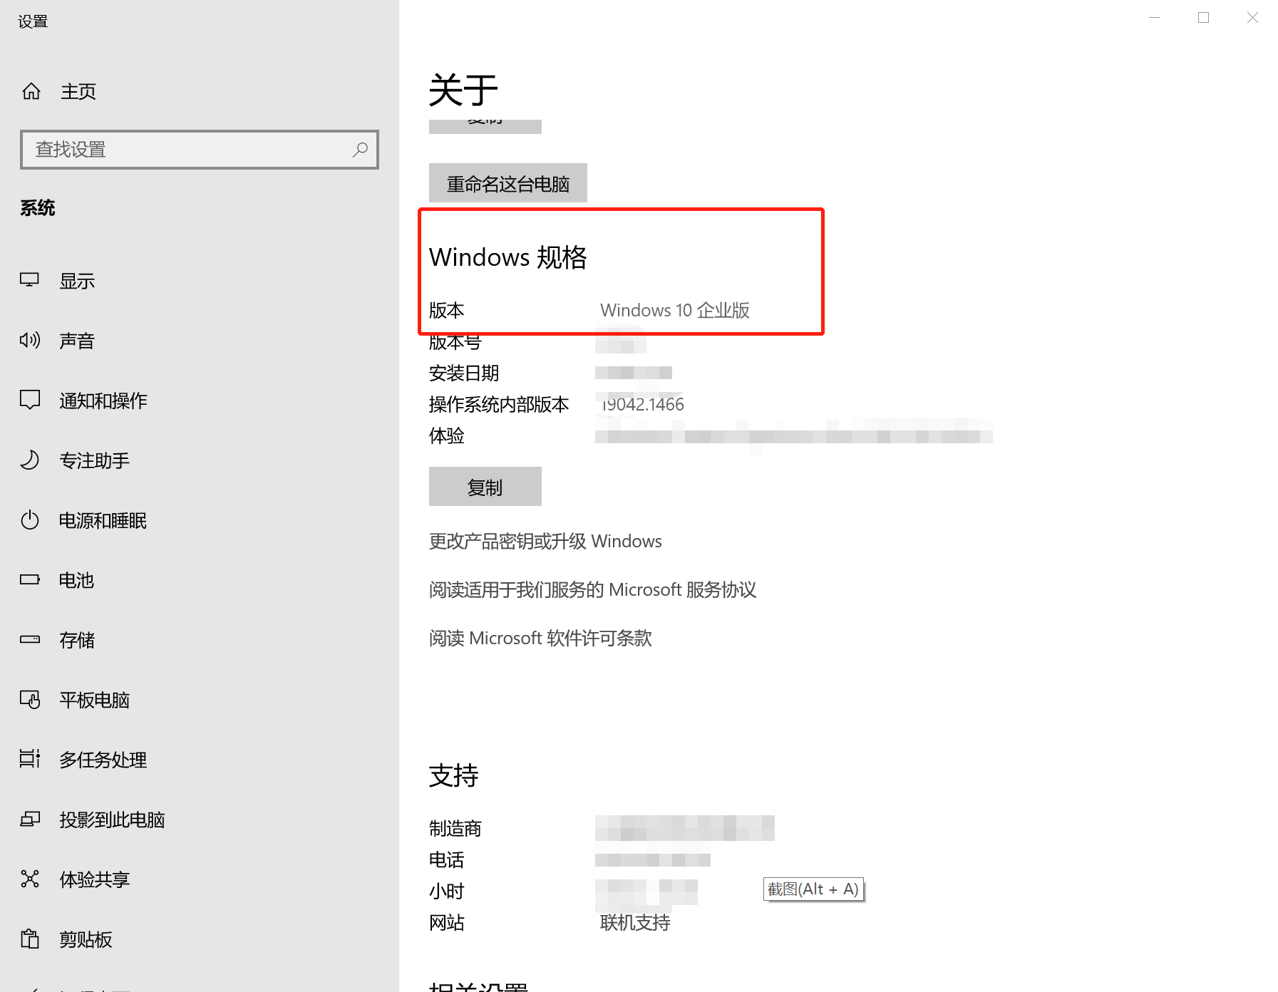This screenshot has height=992, width=1278.
Task: Click the 联机支持 website link
Action: pyautogui.click(x=635, y=923)
